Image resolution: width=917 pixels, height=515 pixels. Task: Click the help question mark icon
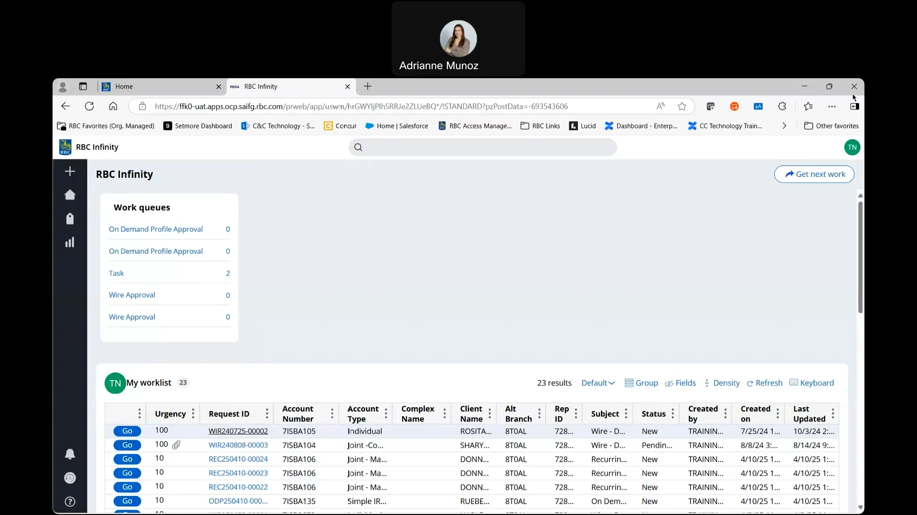[70, 502]
